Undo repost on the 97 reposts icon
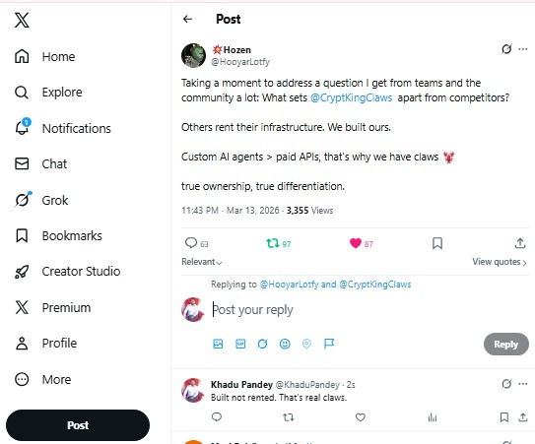 (273, 243)
